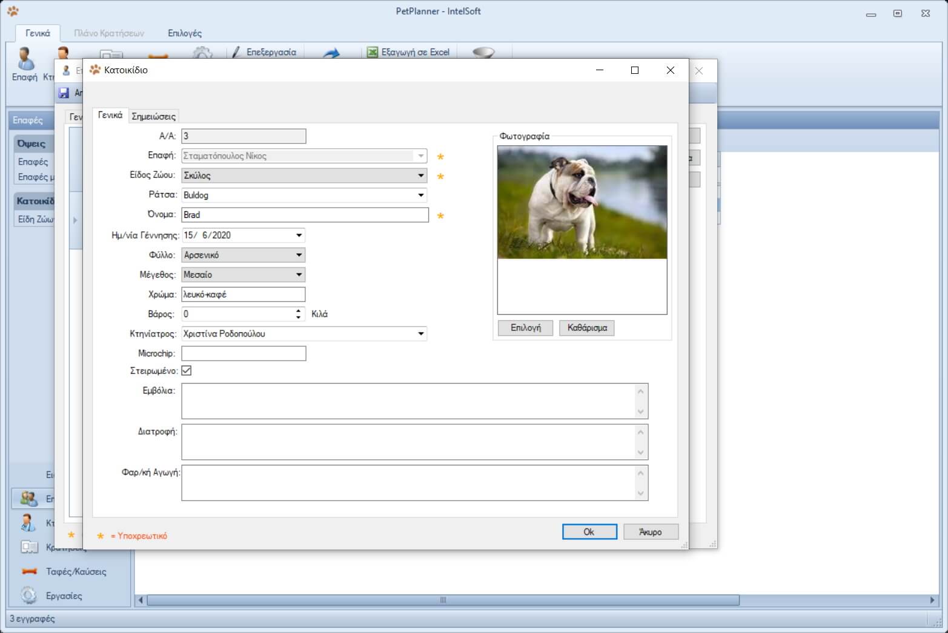
Task: Click the horizontal scrollbar thumb at bottom
Action: coord(442,600)
